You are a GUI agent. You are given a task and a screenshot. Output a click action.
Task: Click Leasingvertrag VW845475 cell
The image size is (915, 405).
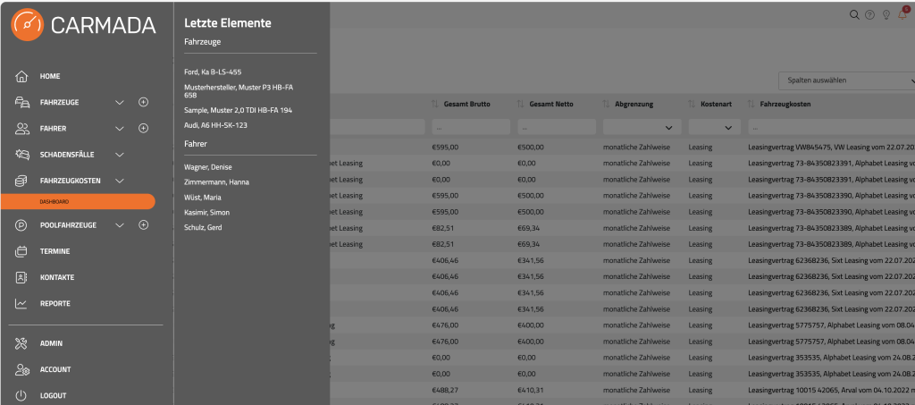831,147
